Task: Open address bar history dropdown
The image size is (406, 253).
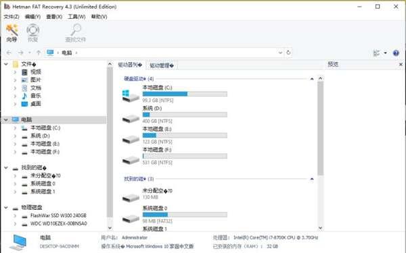Action: [280, 53]
